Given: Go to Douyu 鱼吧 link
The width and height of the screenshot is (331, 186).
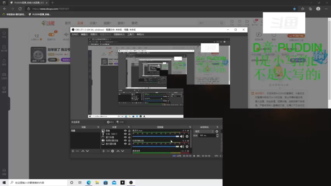Looking at the screenshot, I should point(134,23).
